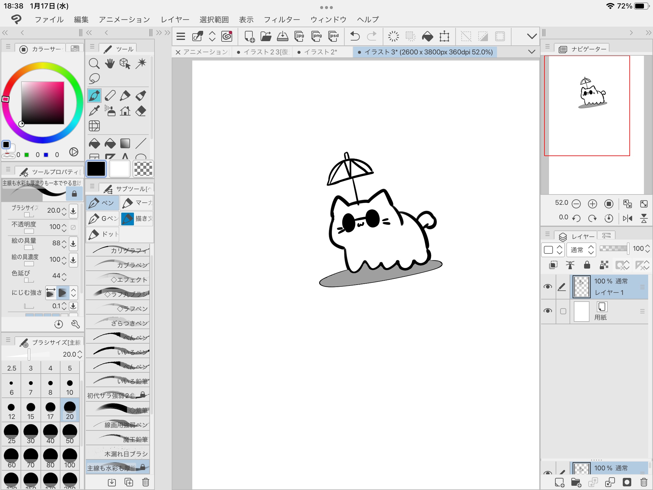Click the Fill bucket tool
Screen dimensions: 653x490
(x=94, y=143)
